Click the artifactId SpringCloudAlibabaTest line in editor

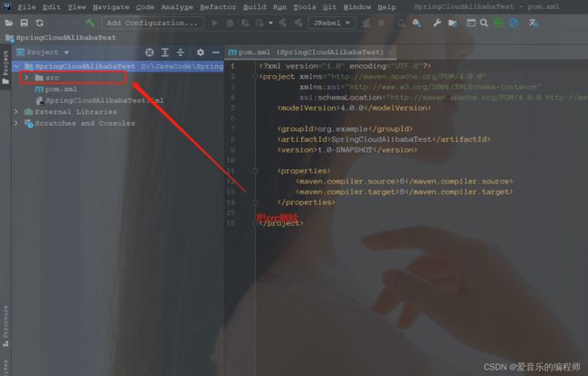(x=384, y=139)
